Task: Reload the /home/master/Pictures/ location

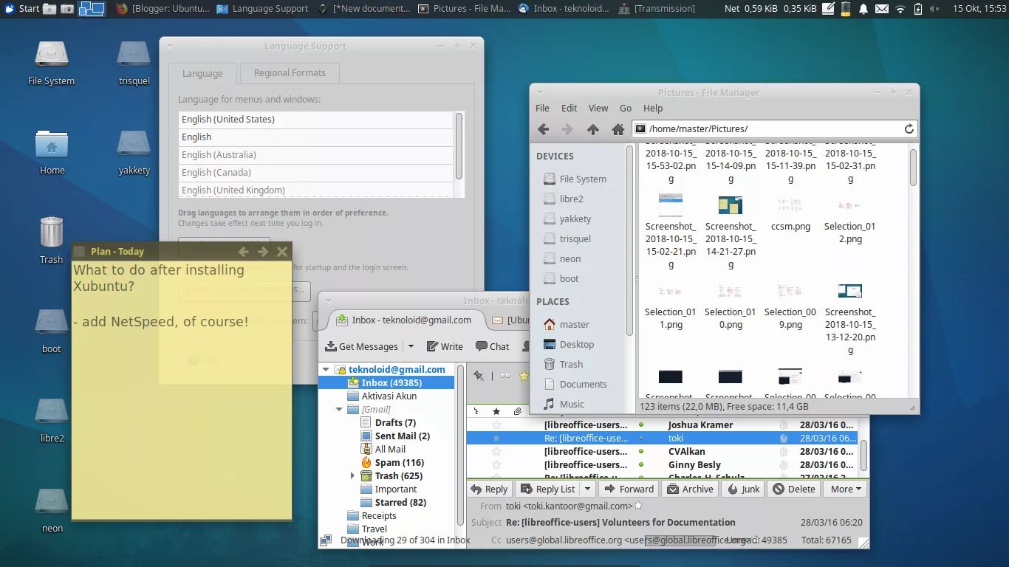Action: [x=909, y=129]
